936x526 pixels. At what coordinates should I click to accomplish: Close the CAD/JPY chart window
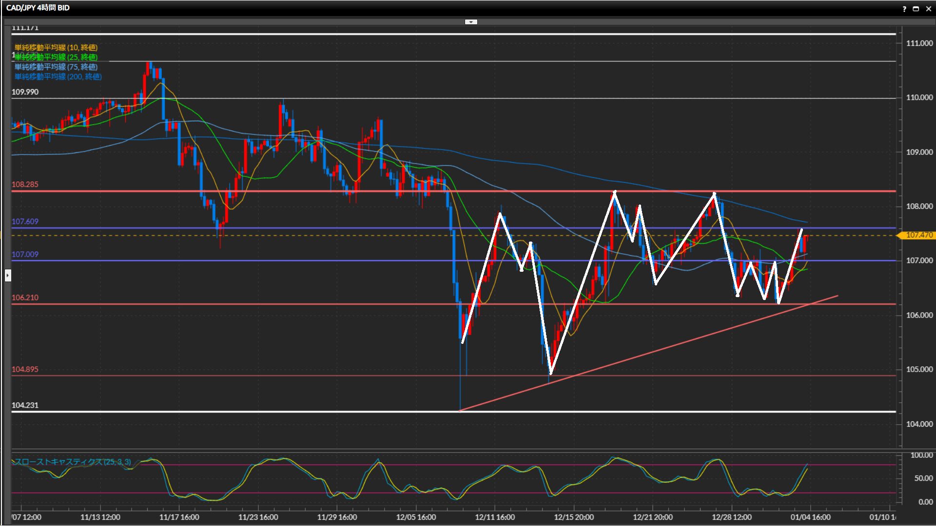coord(928,9)
